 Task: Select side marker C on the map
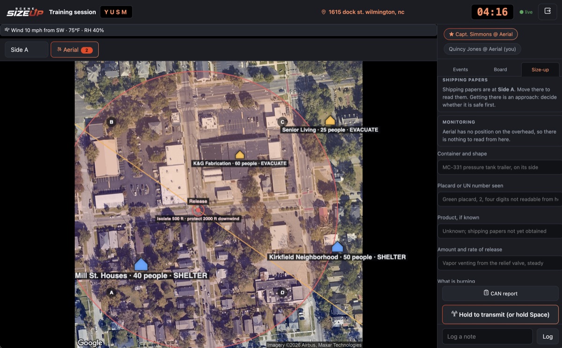(282, 122)
